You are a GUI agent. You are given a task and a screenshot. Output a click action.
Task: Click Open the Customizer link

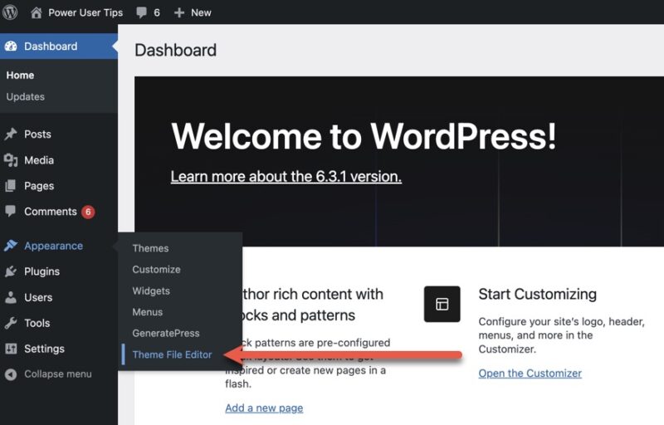tap(530, 373)
